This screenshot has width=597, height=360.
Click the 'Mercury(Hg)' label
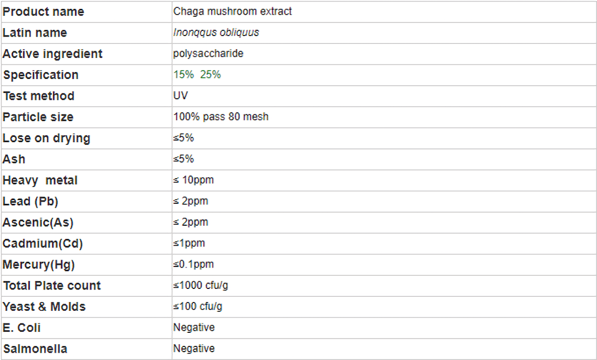[x=39, y=265]
